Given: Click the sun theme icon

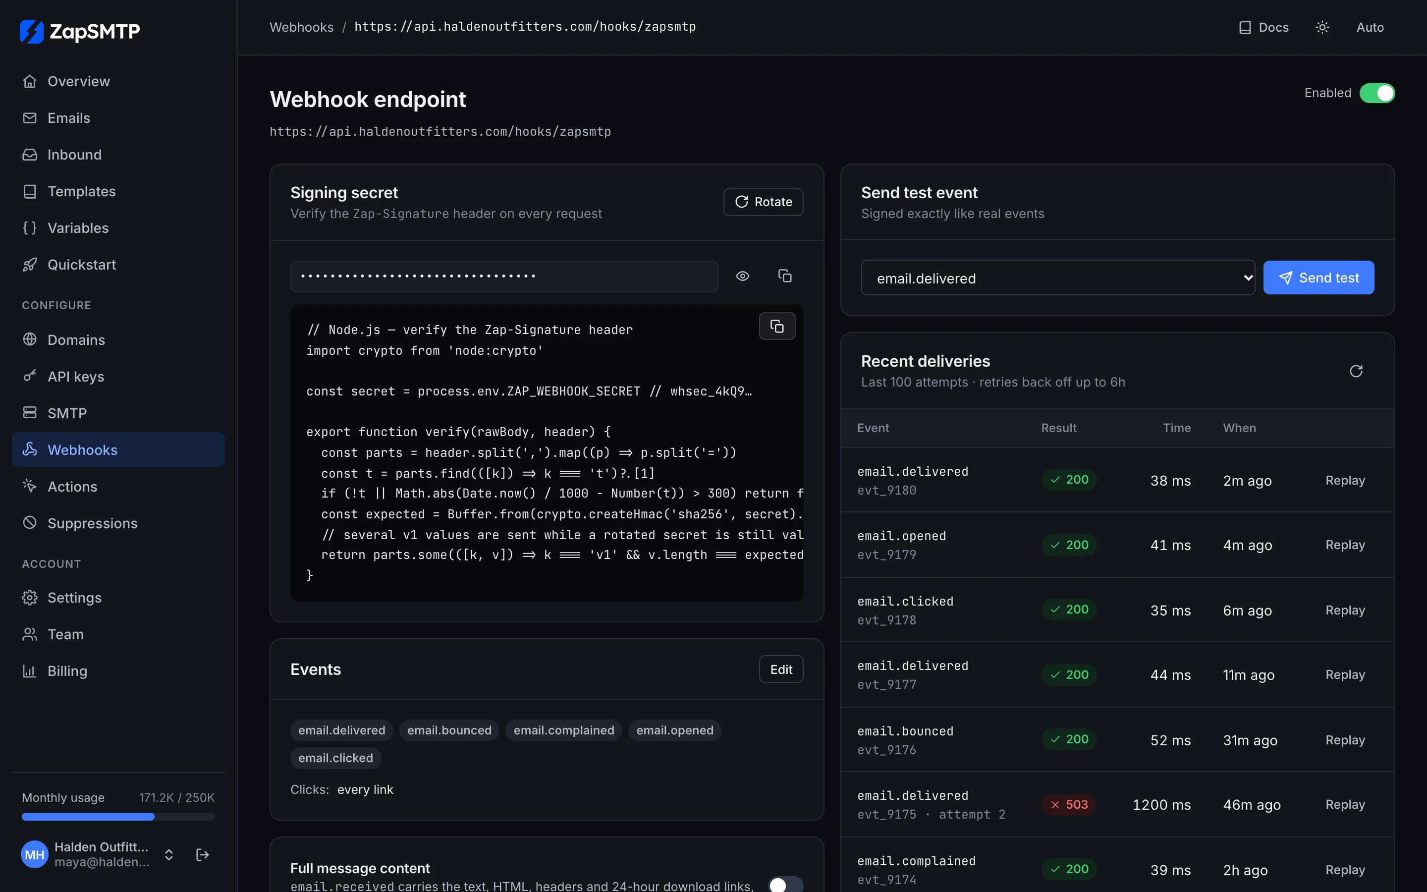Looking at the screenshot, I should (x=1322, y=27).
